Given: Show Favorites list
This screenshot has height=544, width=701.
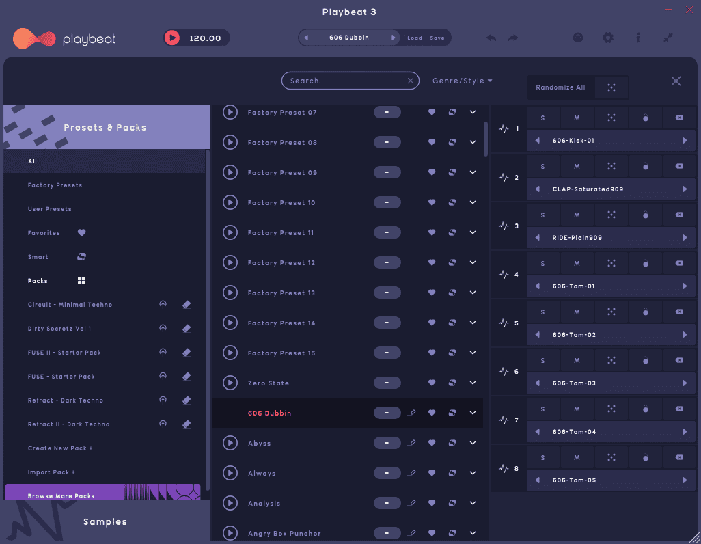Looking at the screenshot, I should (x=44, y=233).
